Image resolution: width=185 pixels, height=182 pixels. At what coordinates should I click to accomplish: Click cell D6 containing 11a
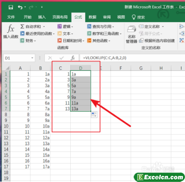tap(81, 103)
